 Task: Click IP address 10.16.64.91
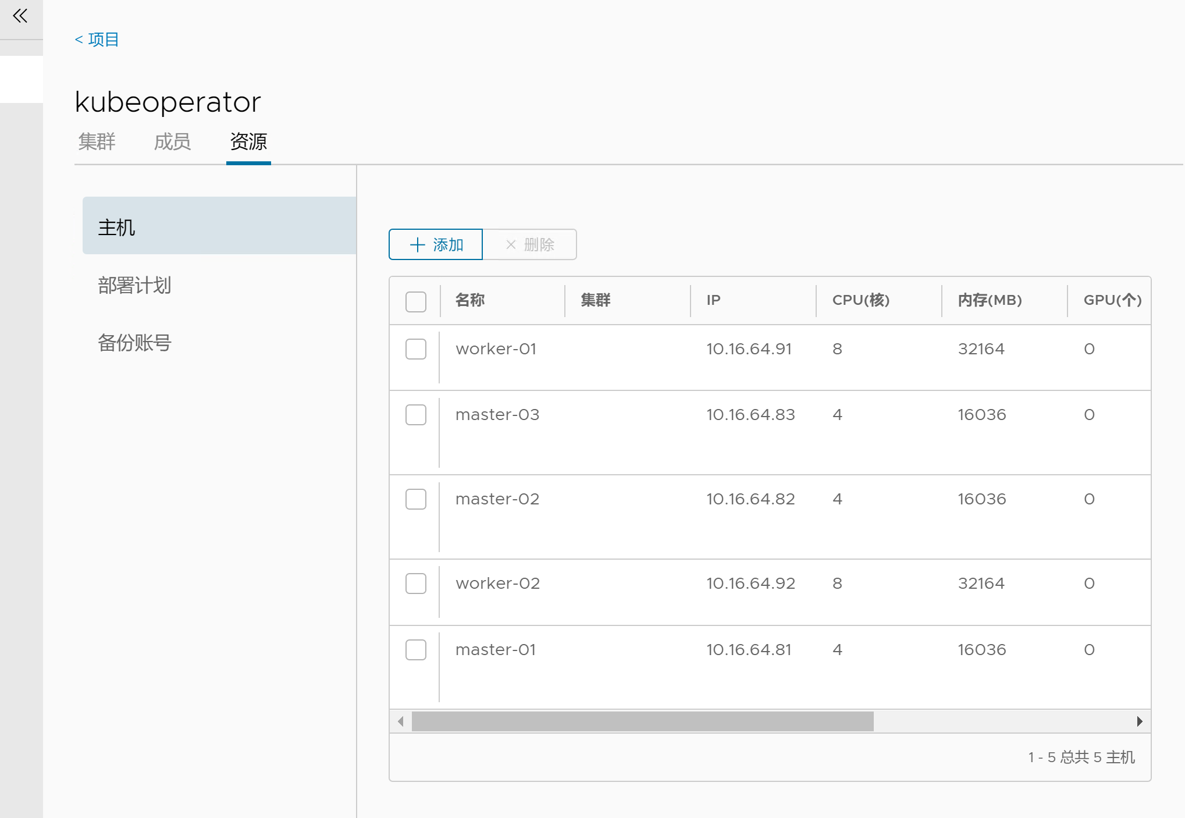tap(749, 349)
